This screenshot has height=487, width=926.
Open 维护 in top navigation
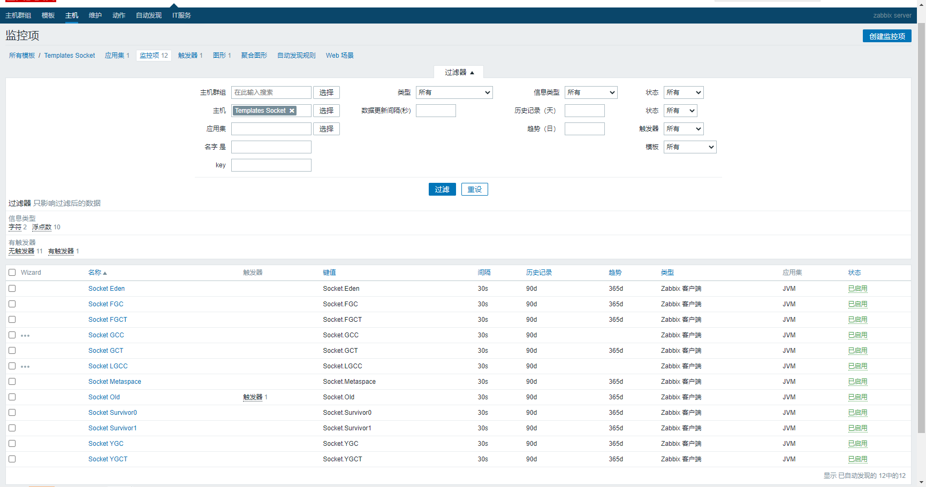pyautogui.click(x=95, y=16)
